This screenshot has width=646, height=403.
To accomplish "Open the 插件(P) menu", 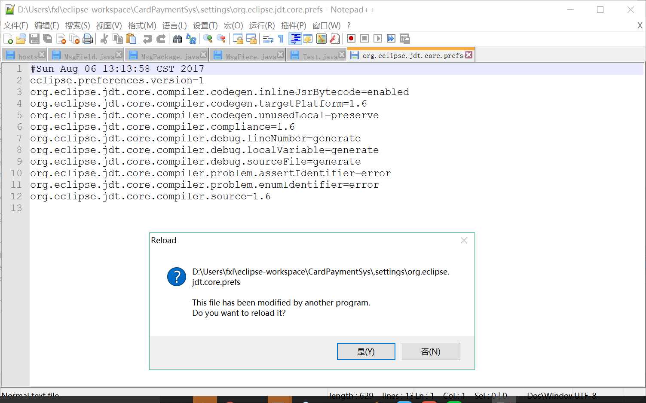I will click(x=294, y=26).
